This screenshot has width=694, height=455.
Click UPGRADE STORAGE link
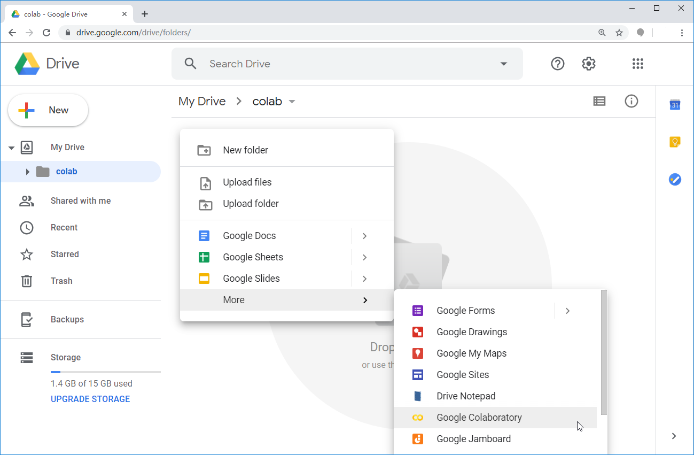90,399
